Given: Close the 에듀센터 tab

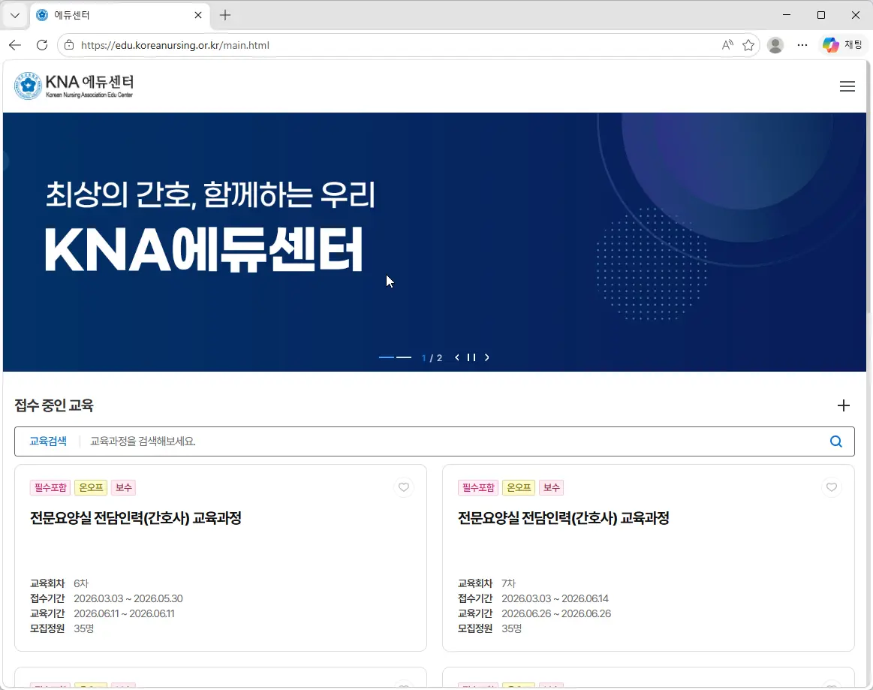Looking at the screenshot, I should point(197,16).
